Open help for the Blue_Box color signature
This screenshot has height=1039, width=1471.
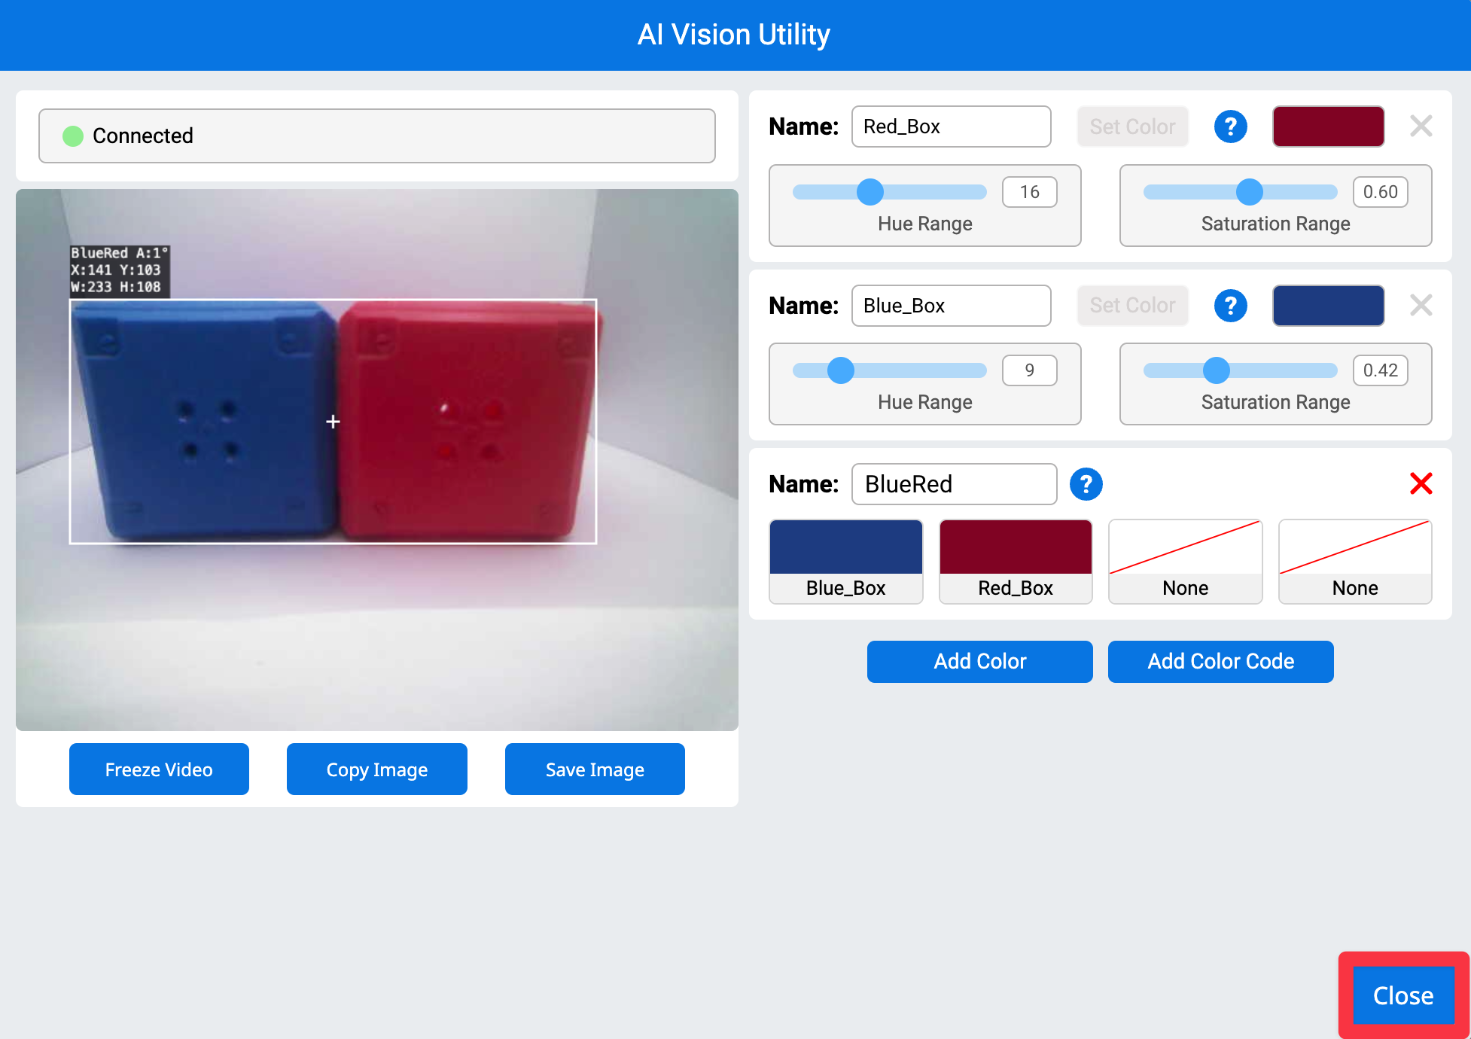point(1230,306)
